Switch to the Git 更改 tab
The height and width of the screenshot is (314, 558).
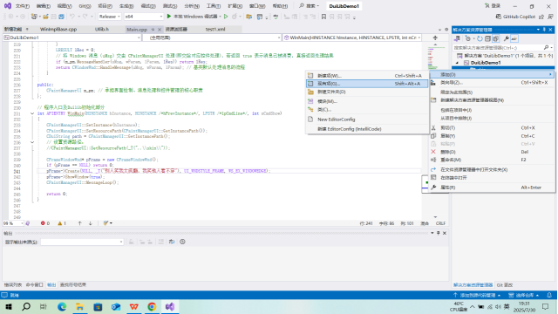point(505,285)
